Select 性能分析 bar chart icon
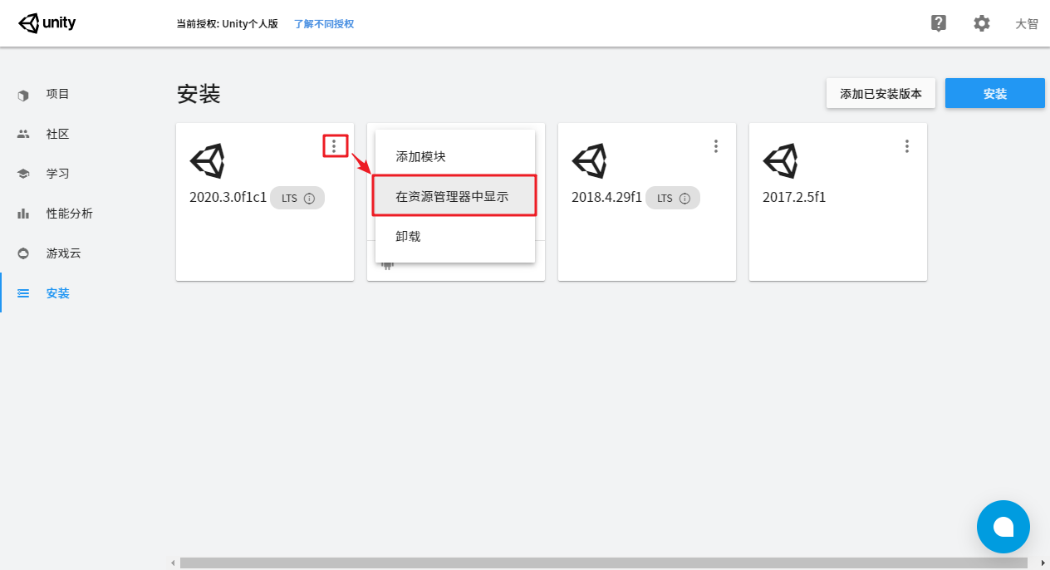Viewport: 1050px width, 570px height. pos(23,214)
